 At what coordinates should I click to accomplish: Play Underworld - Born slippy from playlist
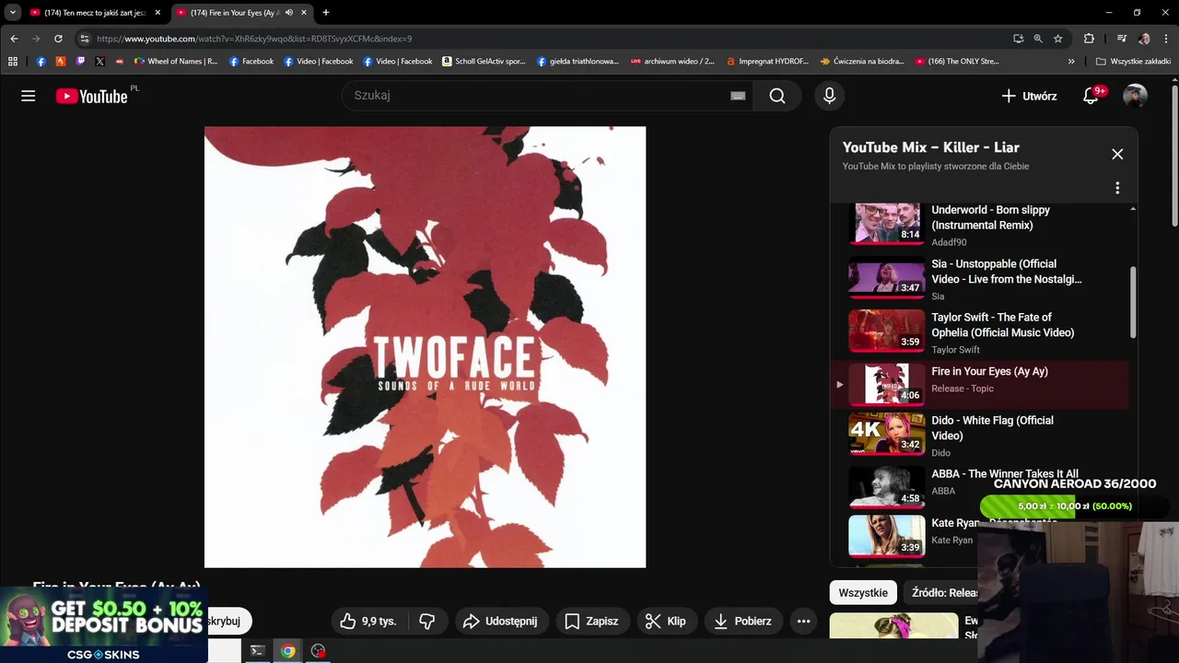[979, 223]
